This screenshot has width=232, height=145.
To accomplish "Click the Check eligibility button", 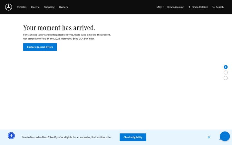I will pyautogui.click(x=133, y=137).
